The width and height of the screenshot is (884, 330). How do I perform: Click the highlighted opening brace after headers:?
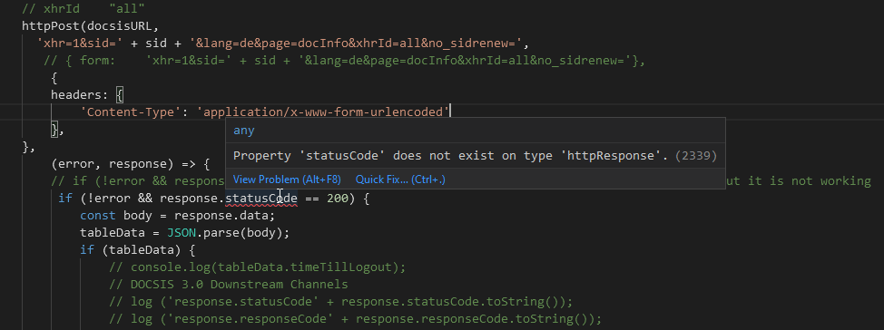[120, 94]
